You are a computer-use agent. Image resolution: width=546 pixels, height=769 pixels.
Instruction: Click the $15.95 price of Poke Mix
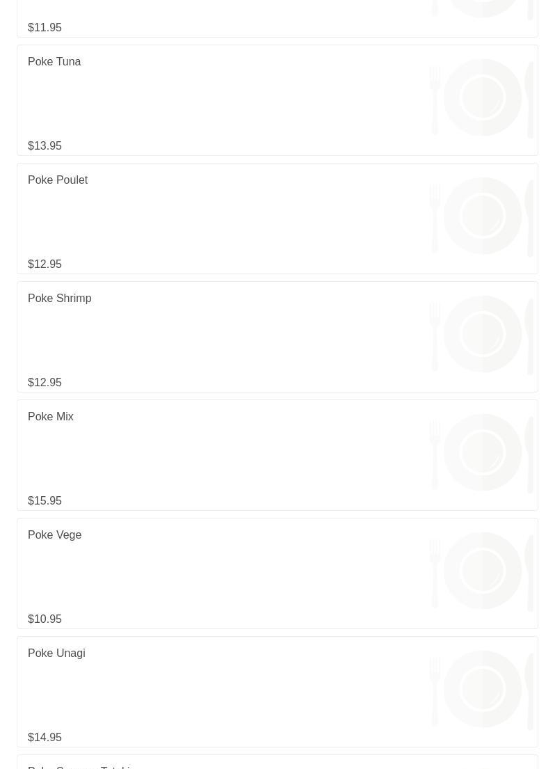pos(45,501)
